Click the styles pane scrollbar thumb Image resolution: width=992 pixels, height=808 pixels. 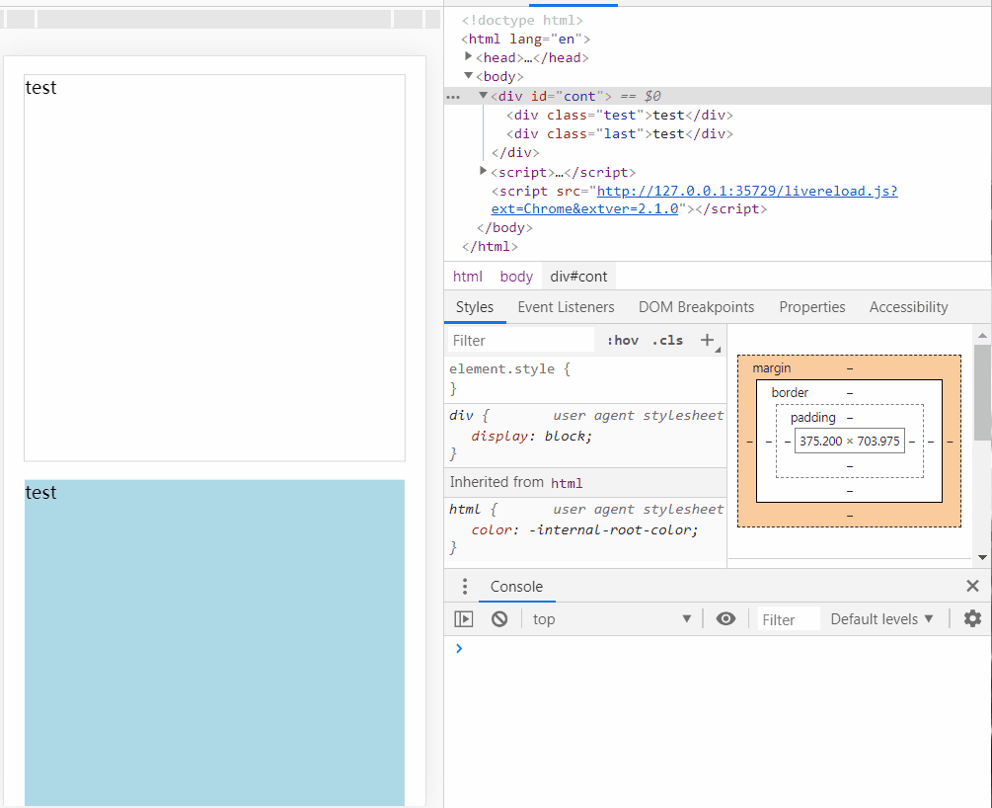tap(982, 392)
